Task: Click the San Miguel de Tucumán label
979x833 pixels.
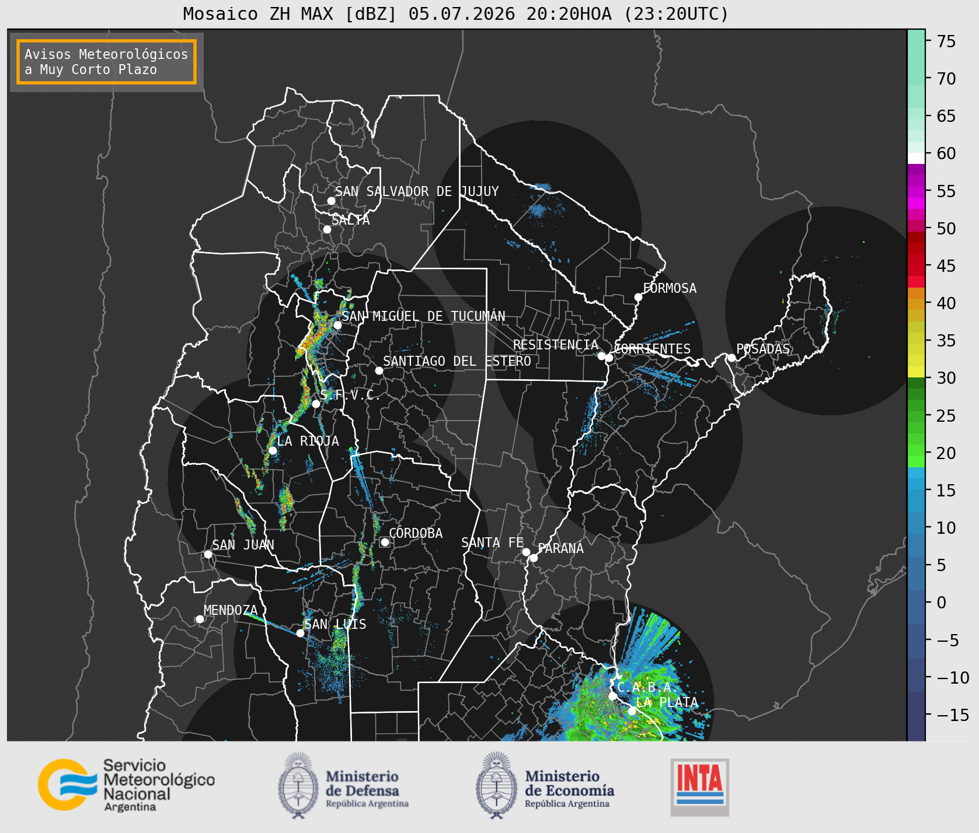Action: point(423,316)
